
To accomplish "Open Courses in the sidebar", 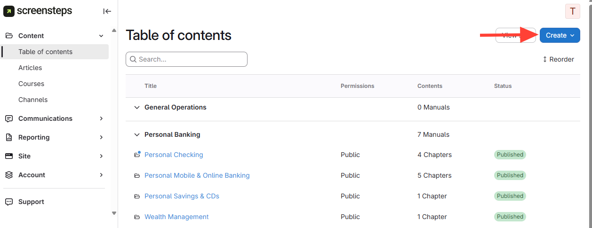I will coord(31,84).
